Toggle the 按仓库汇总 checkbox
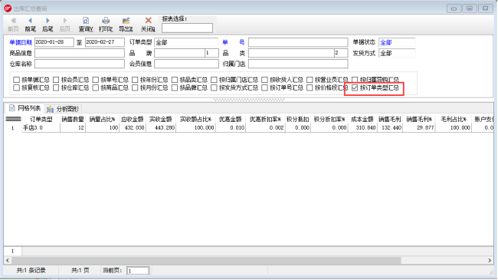The height and width of the screenshot is (280, 498). 56,87
